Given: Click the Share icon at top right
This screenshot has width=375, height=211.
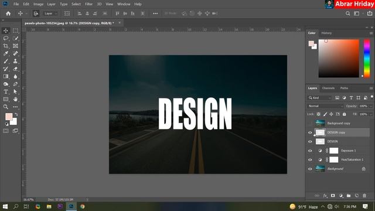Looking at the screenshot, I should click(370, 13).
